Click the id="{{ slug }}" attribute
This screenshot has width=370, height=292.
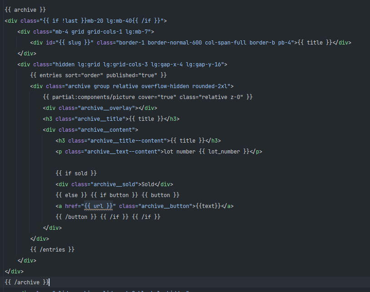point(70,42)
